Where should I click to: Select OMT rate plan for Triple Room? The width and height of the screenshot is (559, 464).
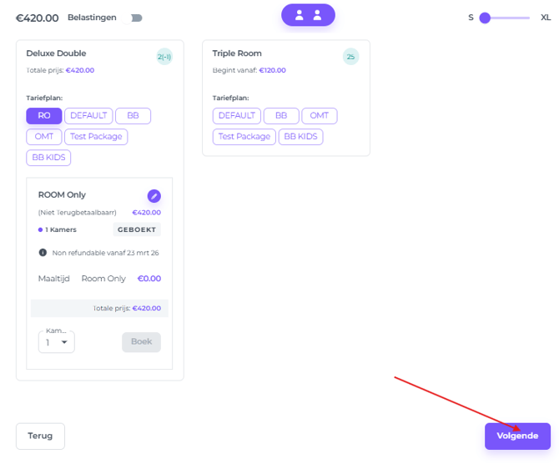320,116
